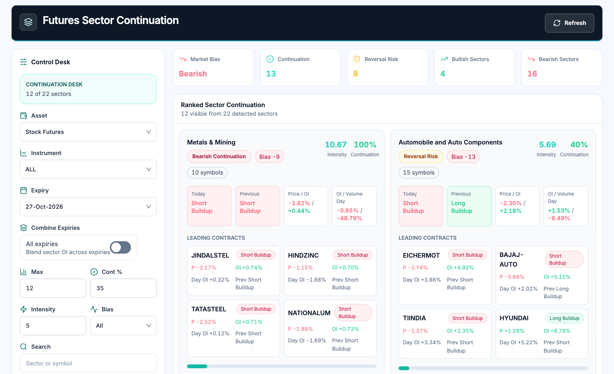Click the HYUNDAI Long Buildup tag
This screenshot has height=374, width=614.
(564, 318)
